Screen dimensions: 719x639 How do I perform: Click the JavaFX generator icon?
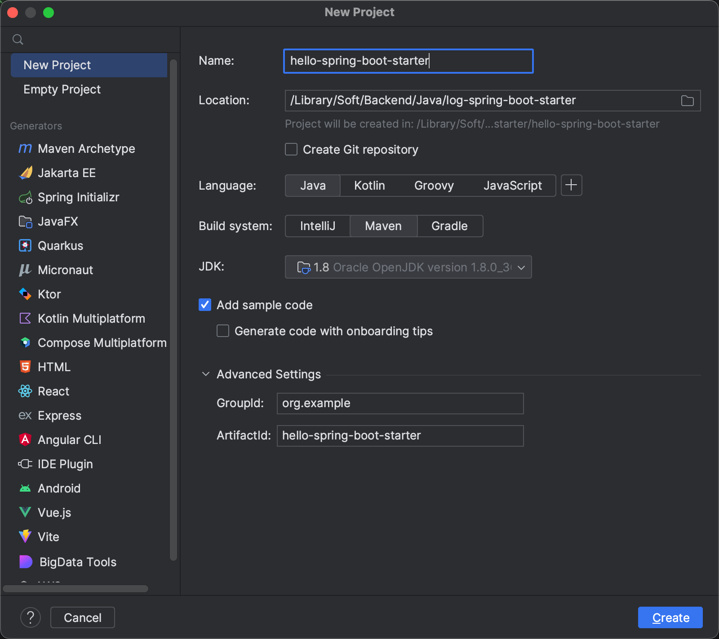click(x=26, y=222)
